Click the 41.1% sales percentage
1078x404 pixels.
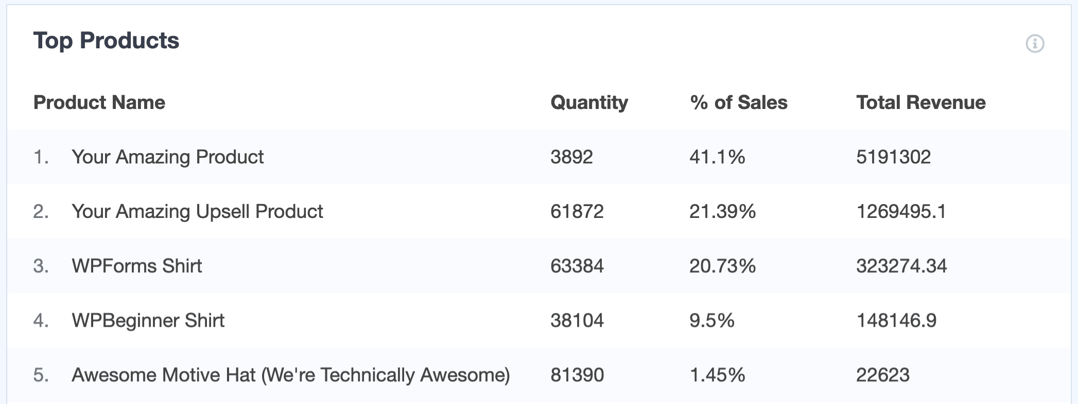[718, 157]
